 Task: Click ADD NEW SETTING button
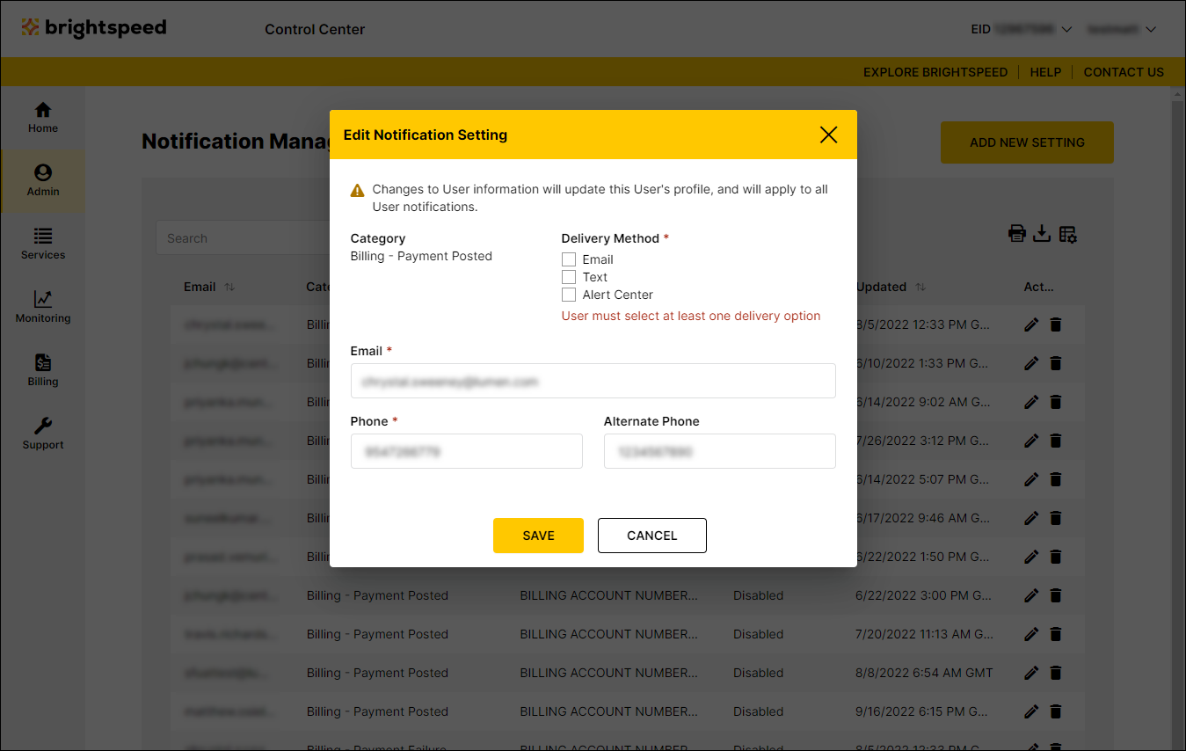point(1027,142)
